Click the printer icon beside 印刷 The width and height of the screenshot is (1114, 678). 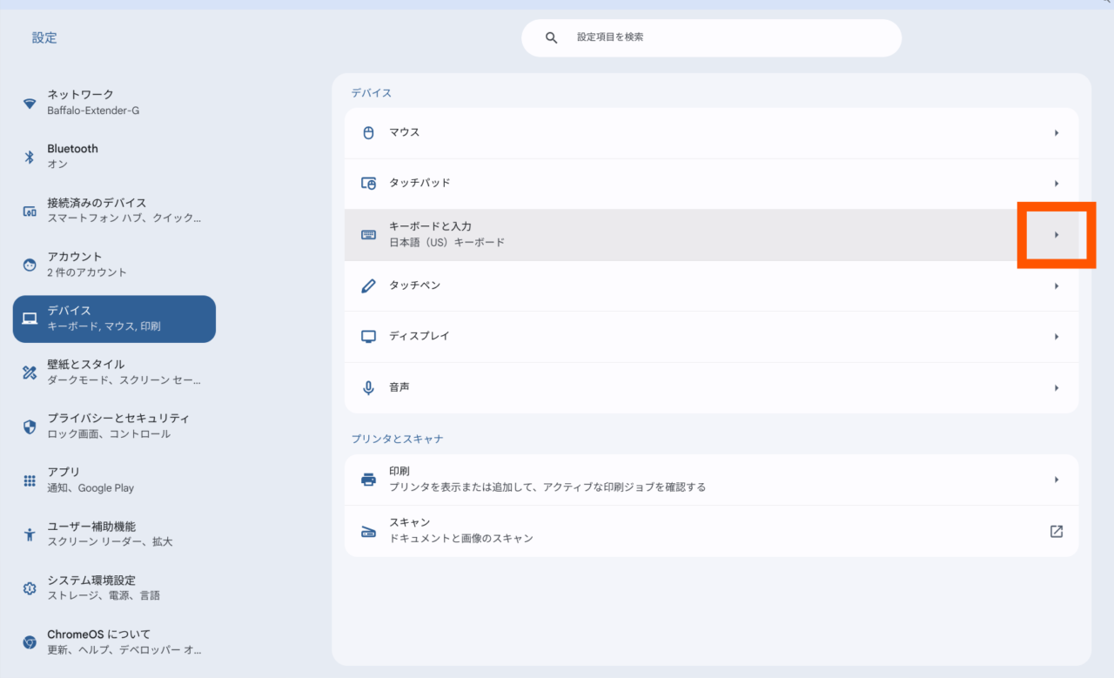click(x=368, y=480)
